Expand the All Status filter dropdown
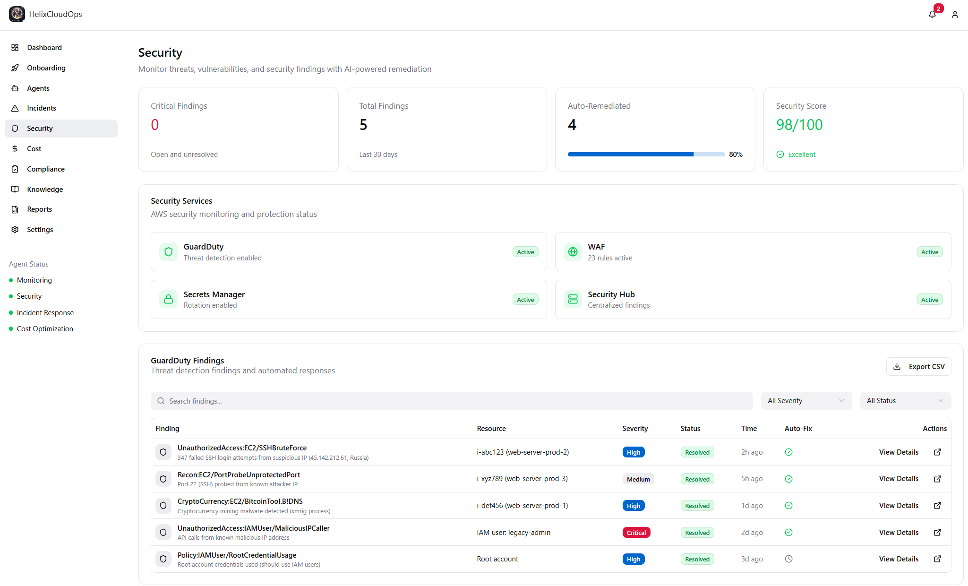Viewport: 968px width, 586px height. (x=905, y=401)
